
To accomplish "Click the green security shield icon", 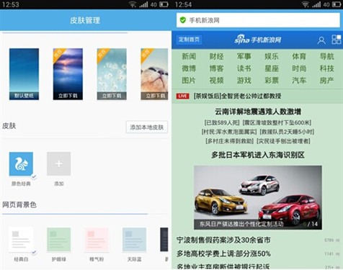I will 183,20.
